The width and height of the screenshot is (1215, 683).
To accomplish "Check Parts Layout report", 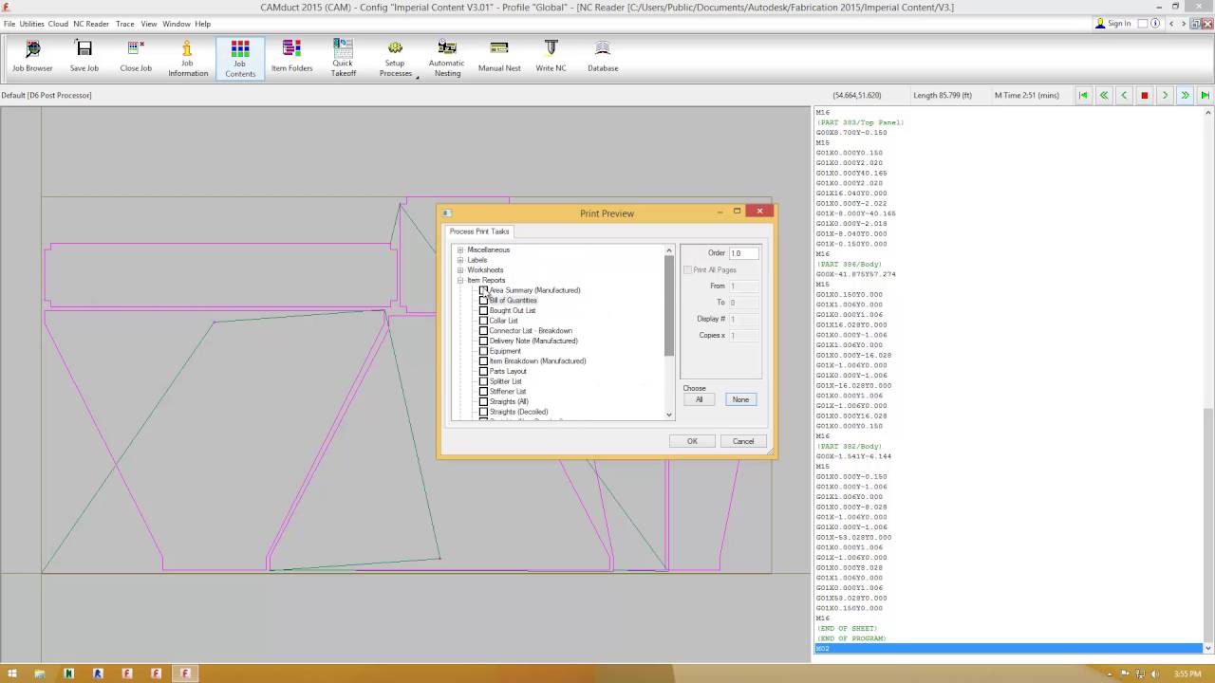I will 483,371.
